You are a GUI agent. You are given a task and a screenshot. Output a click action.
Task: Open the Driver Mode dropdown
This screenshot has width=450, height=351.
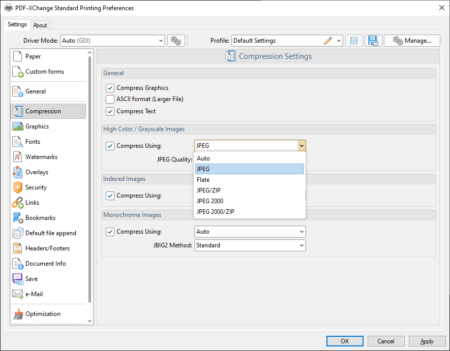point(112,41)
